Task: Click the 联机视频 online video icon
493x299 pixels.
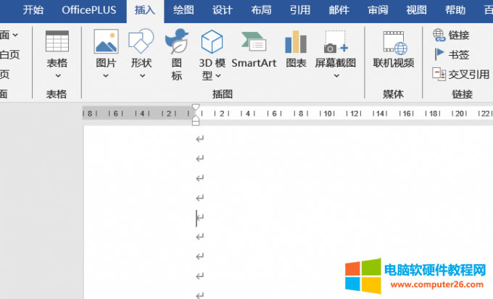Action: point(394,42)
